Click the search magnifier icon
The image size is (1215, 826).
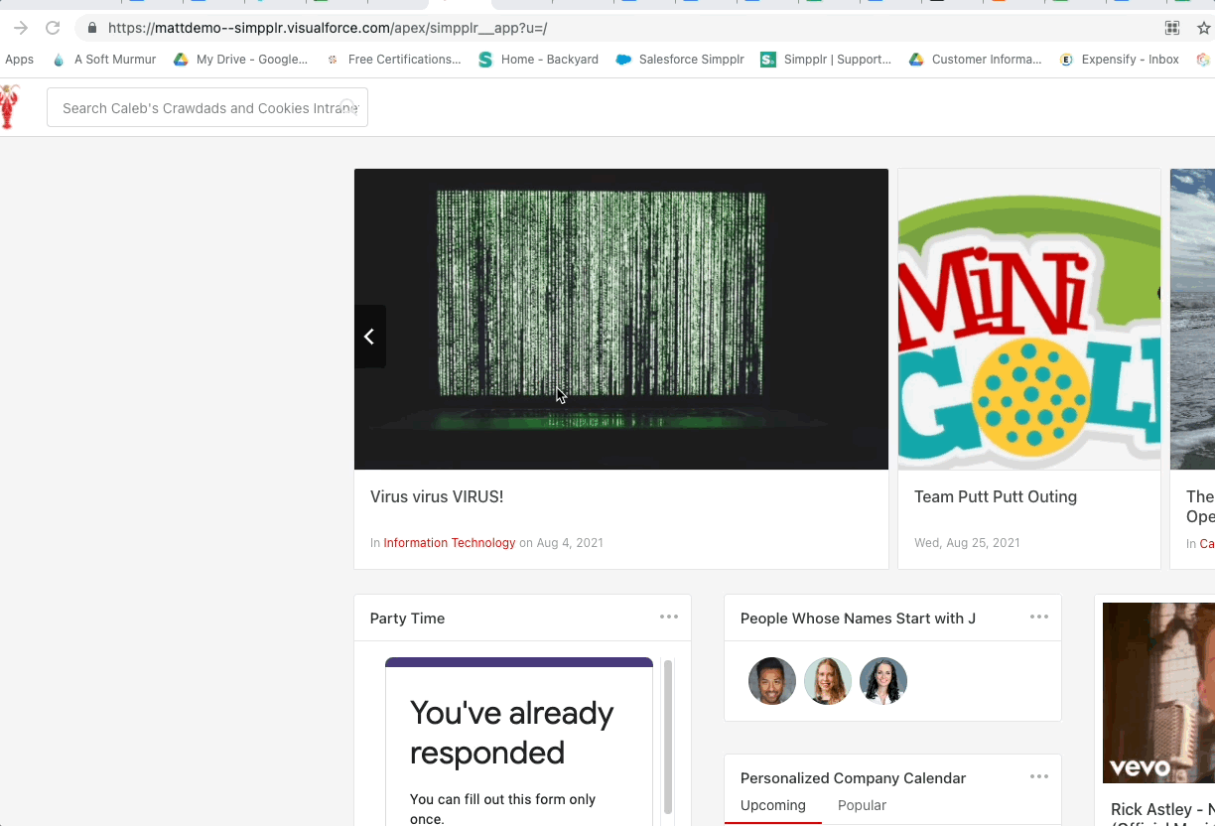(348, 107)
